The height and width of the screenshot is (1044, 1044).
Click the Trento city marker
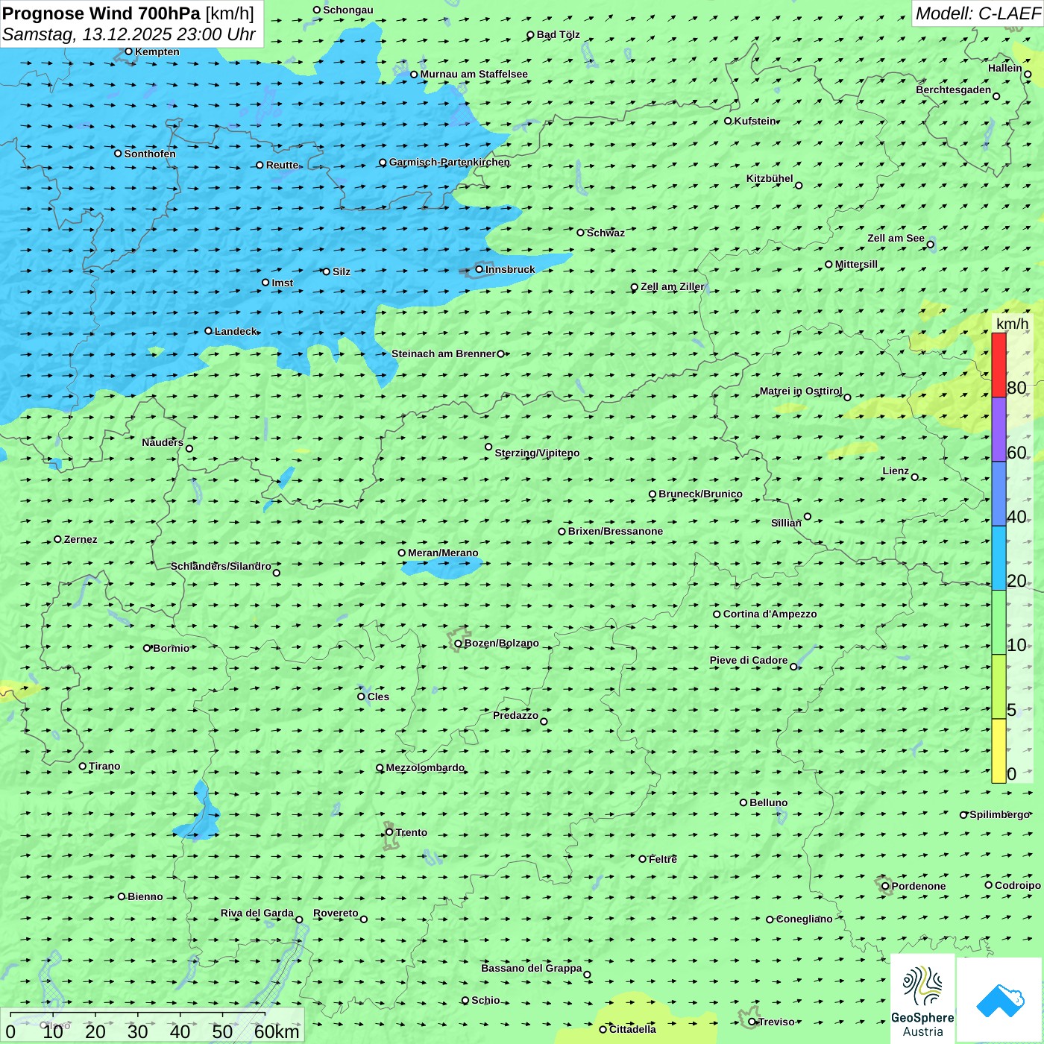point(389,832)
